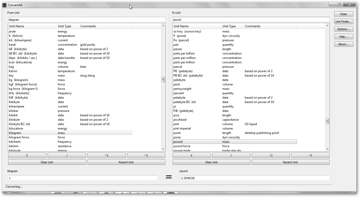Apply the ^3 exponent to To Unit
This screenshot has height=197, width=360.
pos(310,155)
